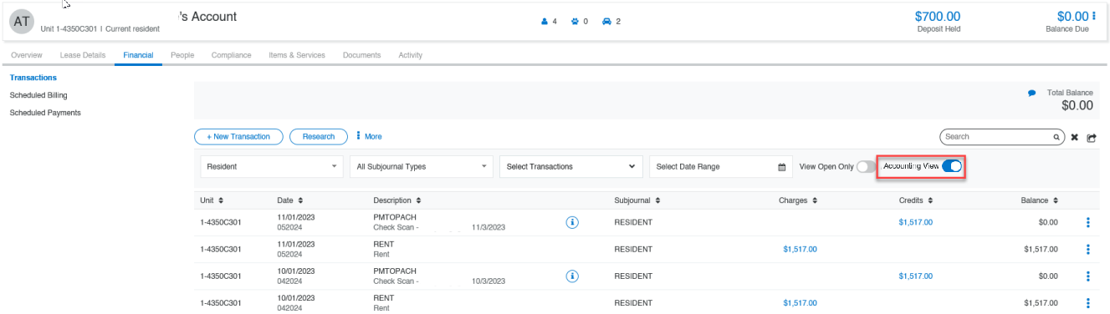Open row actions for 11/01/2023 RENT charge

[1088, 249]
